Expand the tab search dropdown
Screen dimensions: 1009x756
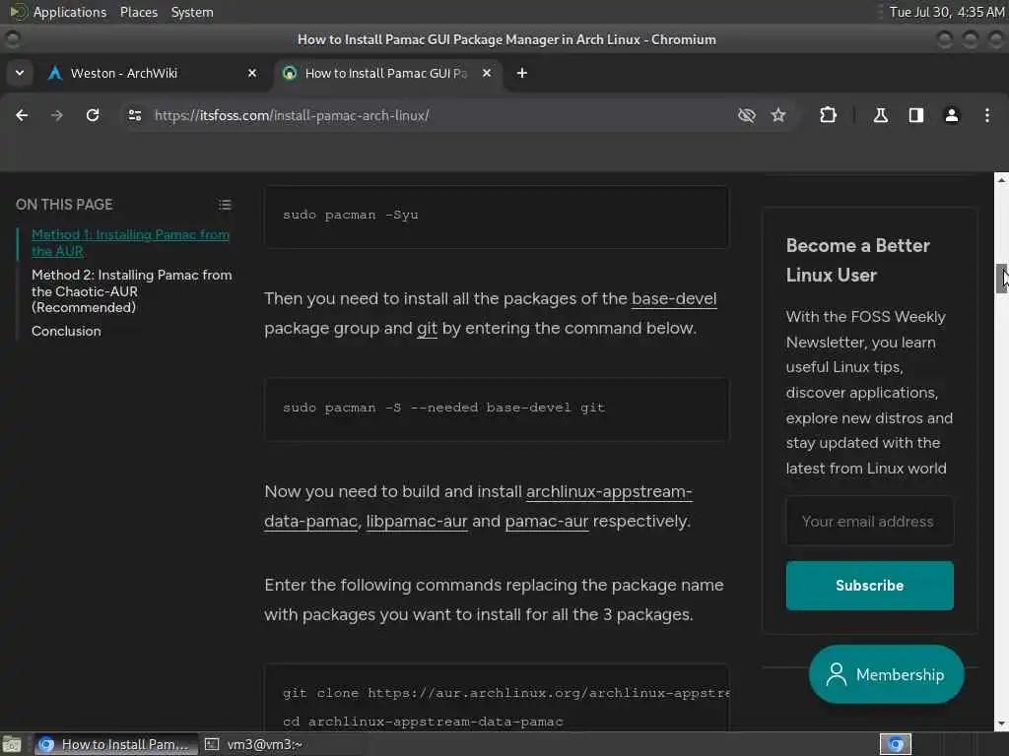tap(20, 73)
